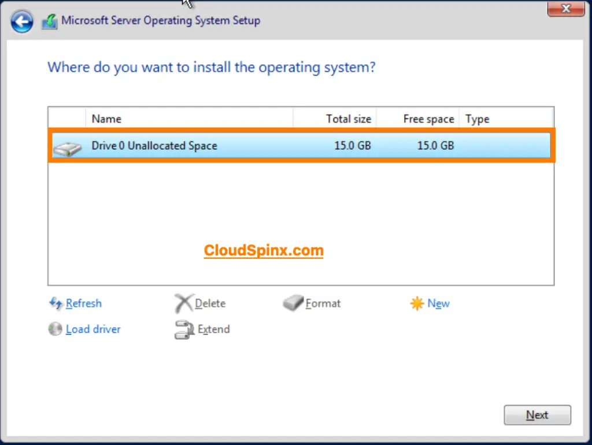Click the Format drive icon
Screen dimensions: 592x445
point(293,303)
